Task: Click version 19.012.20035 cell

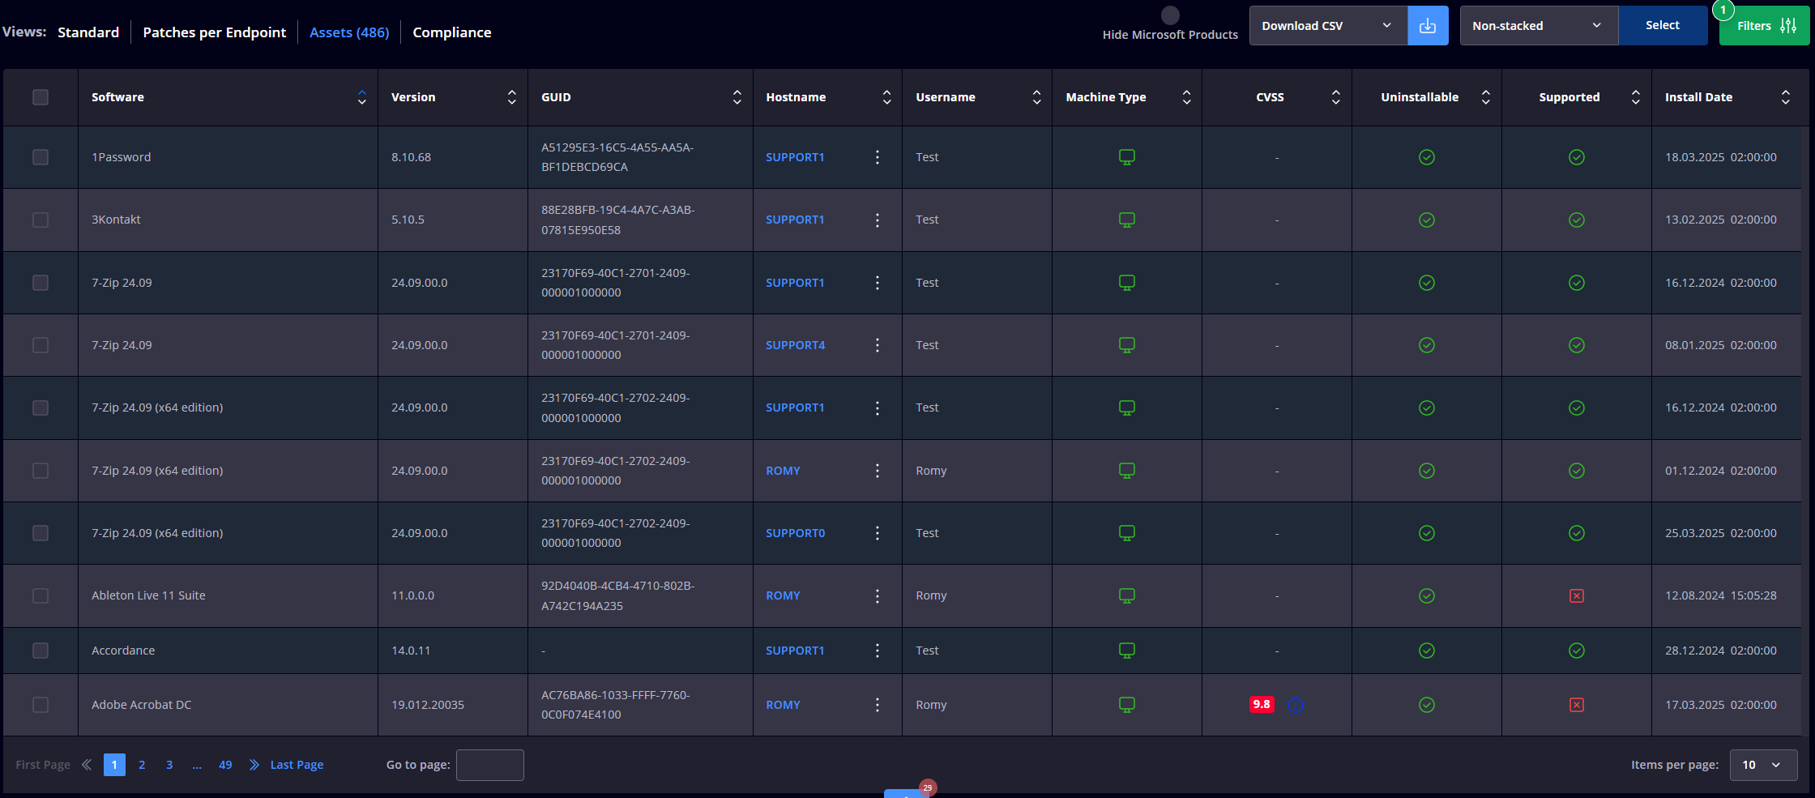Action: (428, 705)
